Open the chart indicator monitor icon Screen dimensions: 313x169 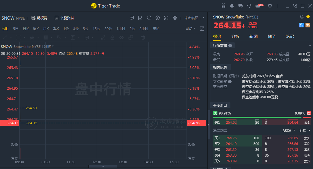(x=132, y=18)
